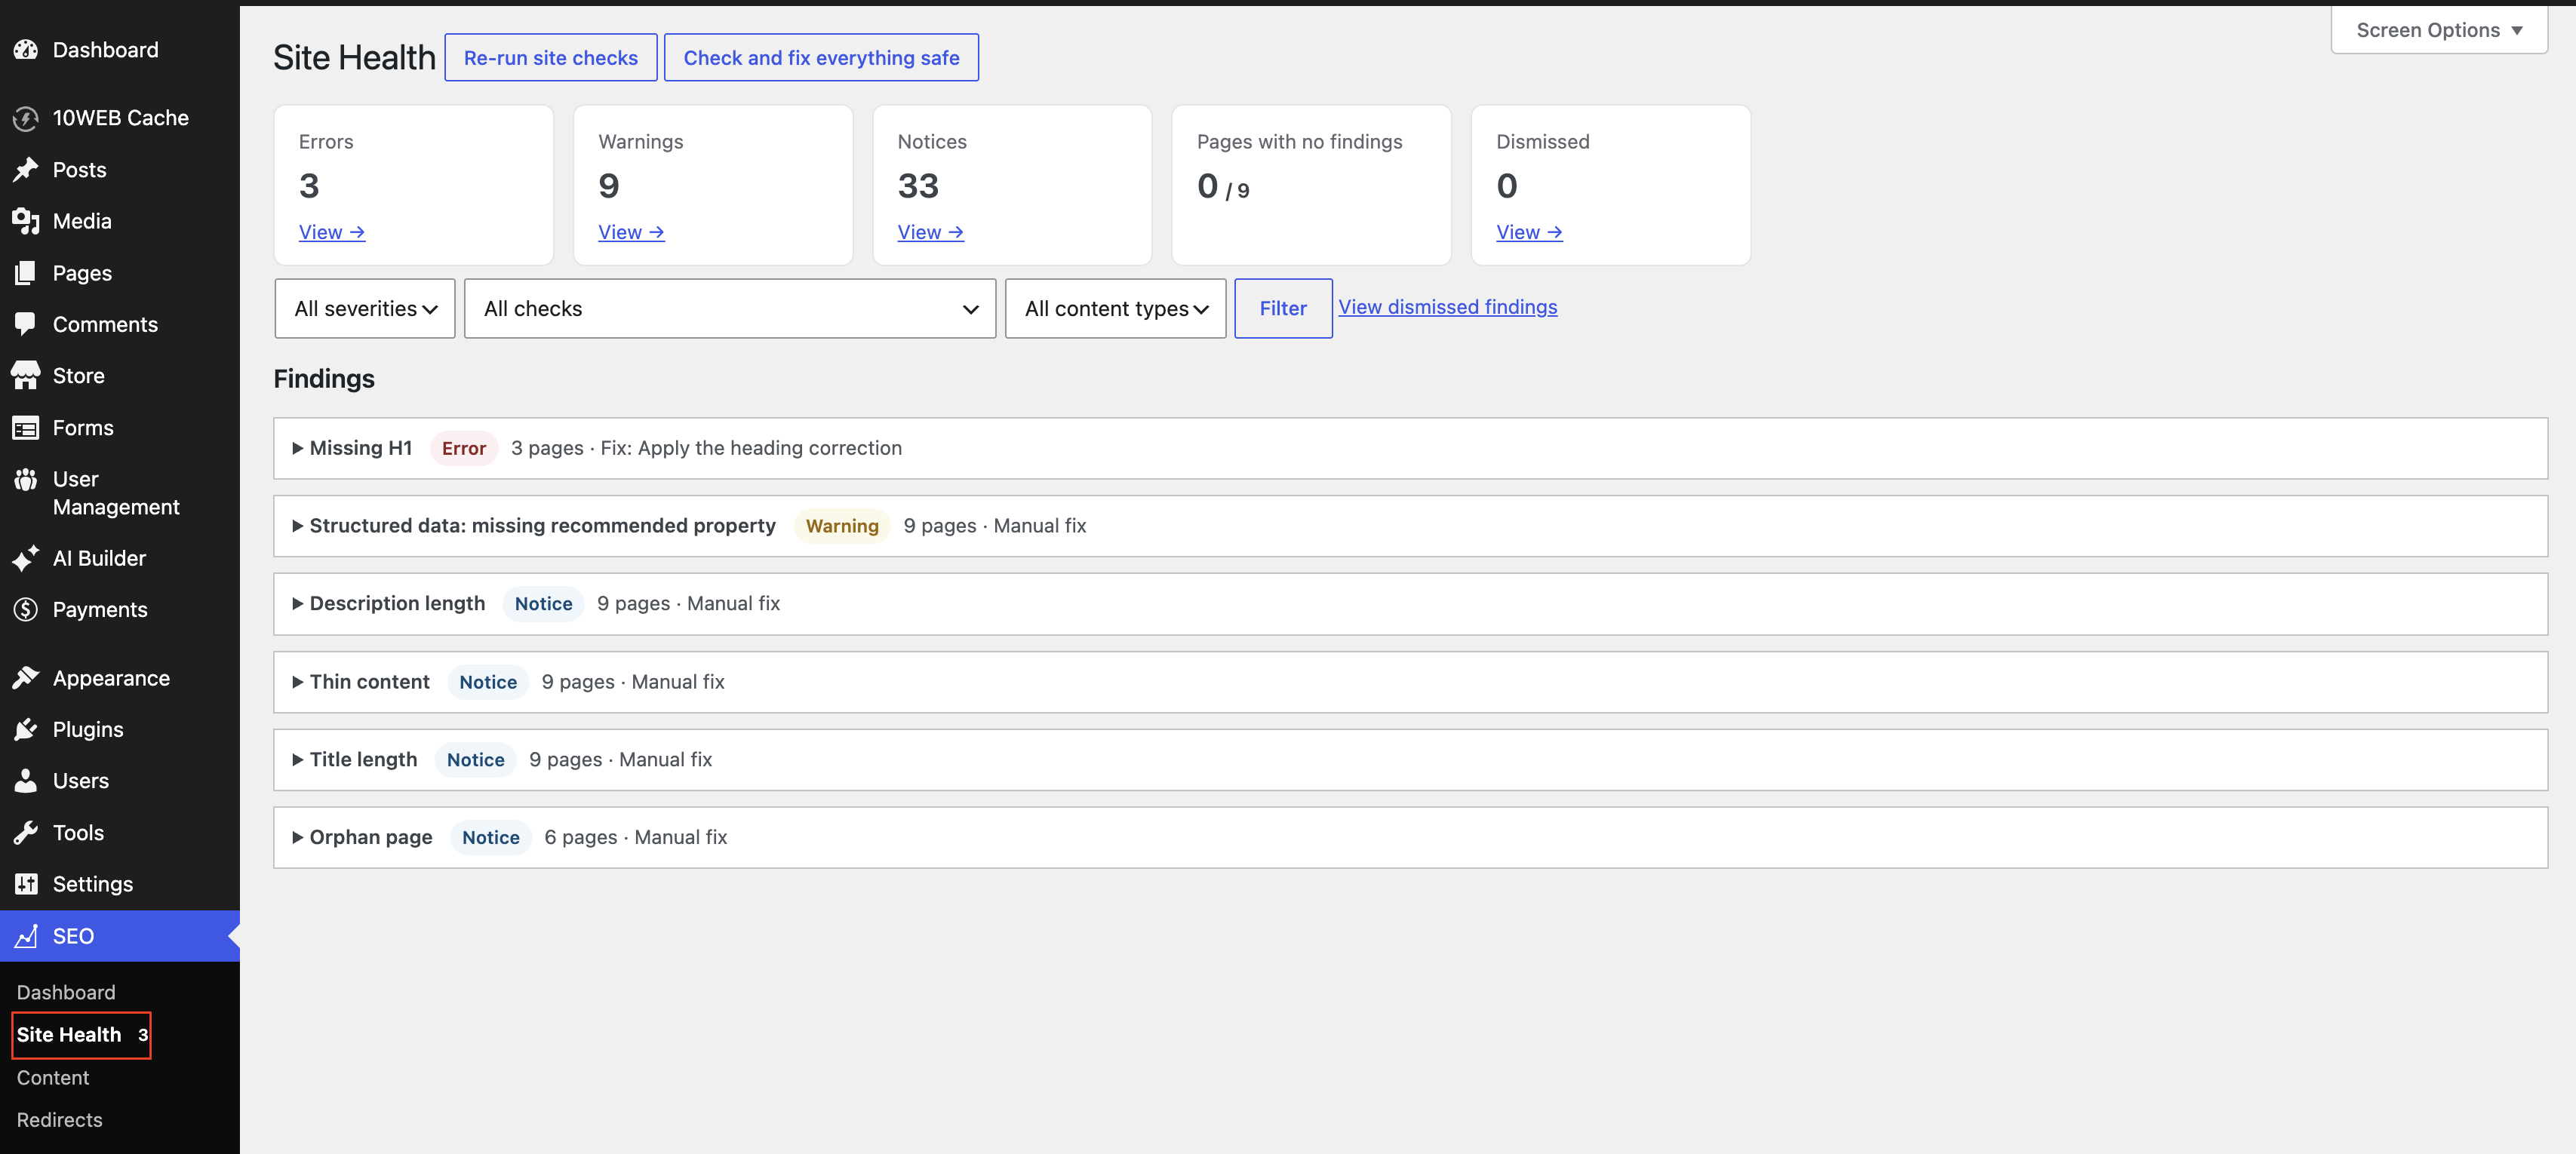The width and height of the screenshot is (2576, 1154).
Task: Click View link under Notices card
Action: (x=931, y=232)
